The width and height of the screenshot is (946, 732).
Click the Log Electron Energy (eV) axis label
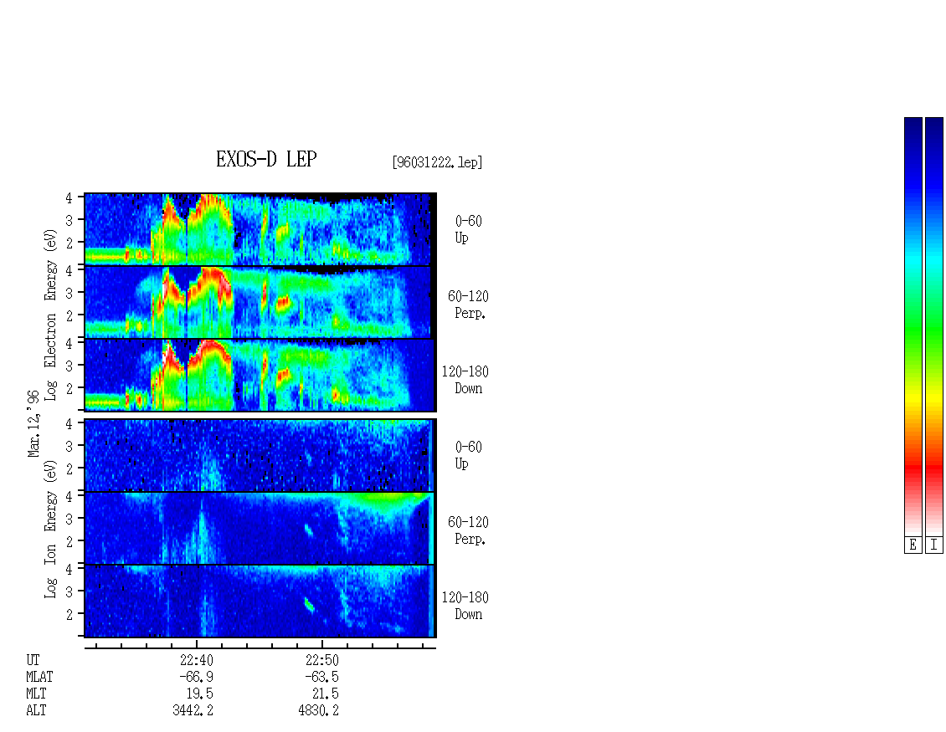(x=50, y=315)
